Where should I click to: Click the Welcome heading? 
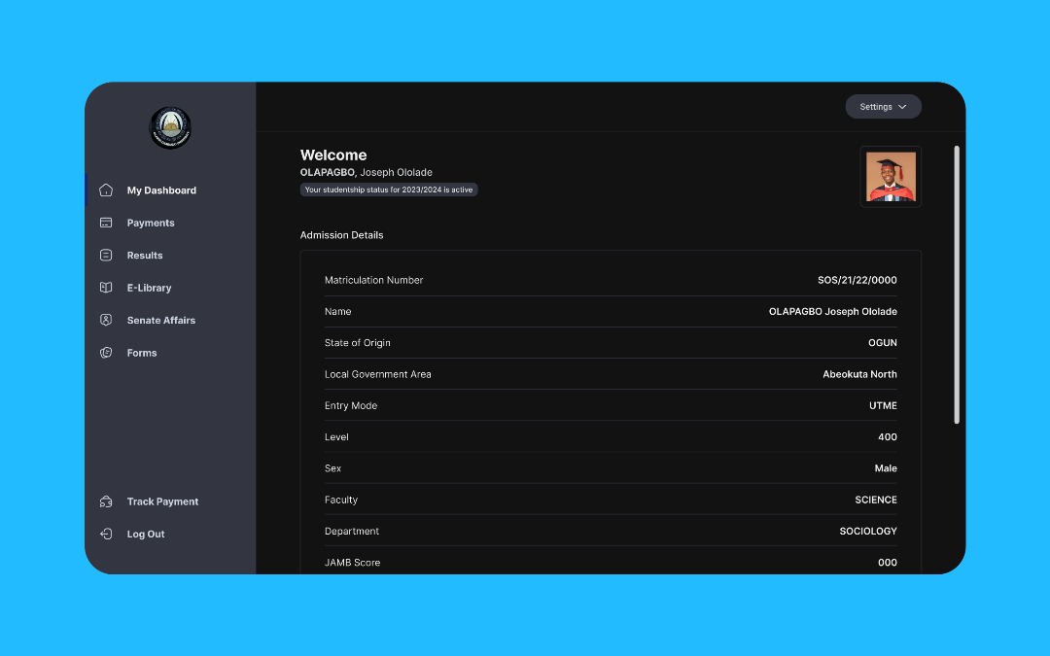pos(333,155)
